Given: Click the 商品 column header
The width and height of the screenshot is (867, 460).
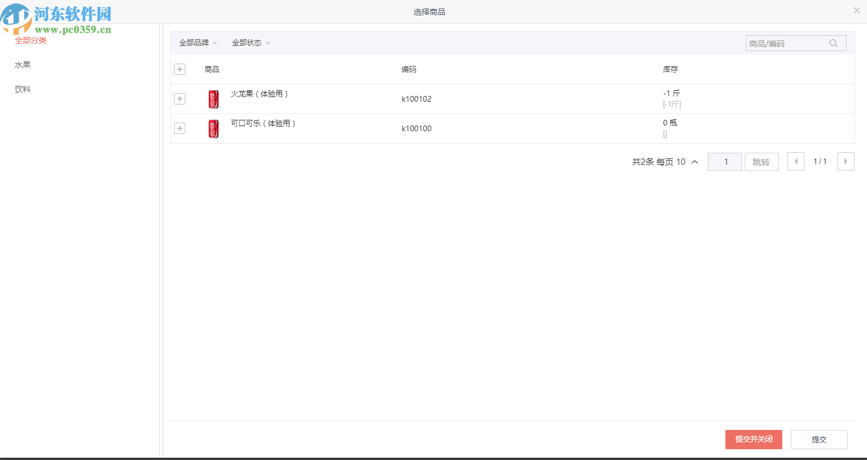Looking at the screenshot, I should point(212,69).
